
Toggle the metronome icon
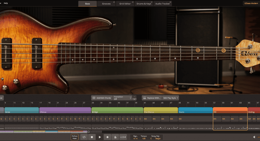(x=115, y=137)
